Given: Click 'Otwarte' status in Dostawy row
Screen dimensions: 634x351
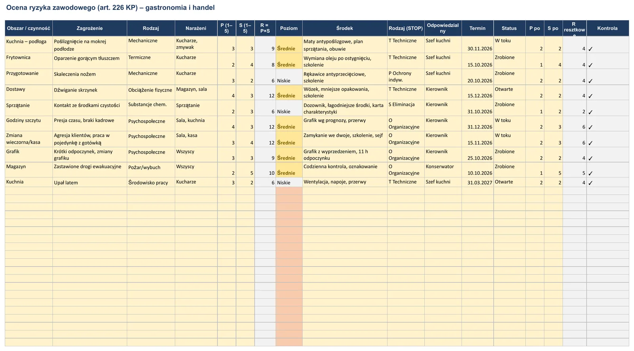Looking at the screenshot, I should pos(510,92).
